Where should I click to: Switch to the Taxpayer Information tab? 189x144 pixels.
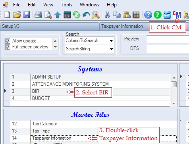pyautogui.click(x=124, y=26)
